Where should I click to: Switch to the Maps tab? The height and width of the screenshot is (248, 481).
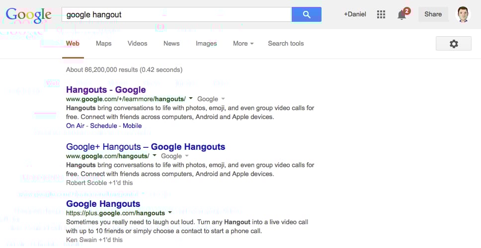coord(104,44)
